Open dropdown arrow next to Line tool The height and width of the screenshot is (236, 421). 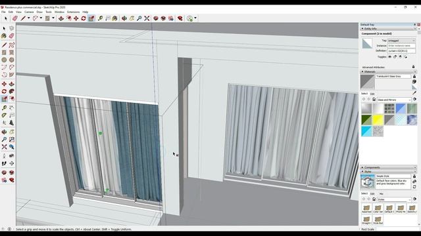(28, 18)
